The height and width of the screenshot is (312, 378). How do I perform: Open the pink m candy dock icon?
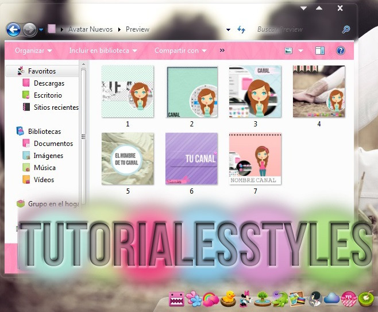point(349,299)
